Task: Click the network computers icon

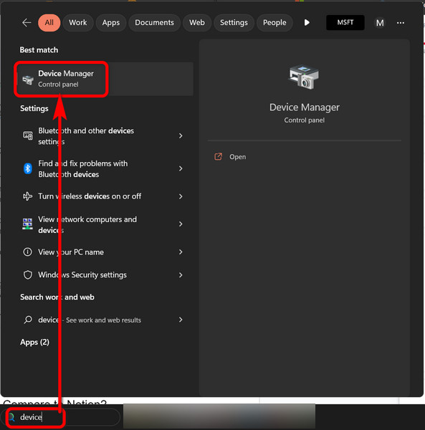Action: (x=27, y=224)
